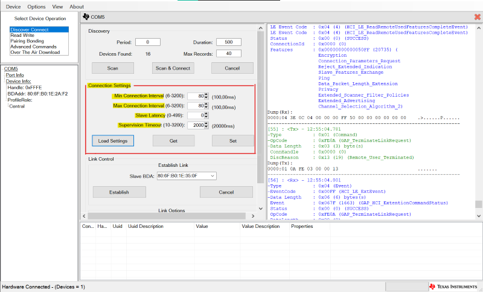Increment the Min Connection Interval spinner
Viewport: 483px width, 292px height.
206,94
